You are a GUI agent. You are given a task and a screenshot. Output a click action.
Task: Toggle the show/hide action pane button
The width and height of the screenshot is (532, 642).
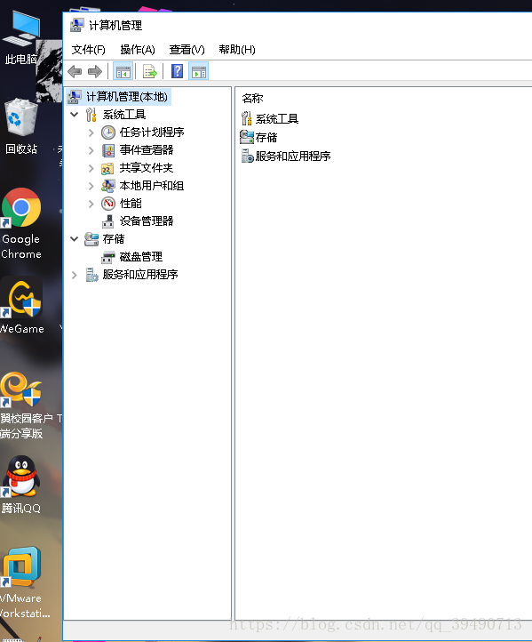pyautogui.click(x=199, y=72)
